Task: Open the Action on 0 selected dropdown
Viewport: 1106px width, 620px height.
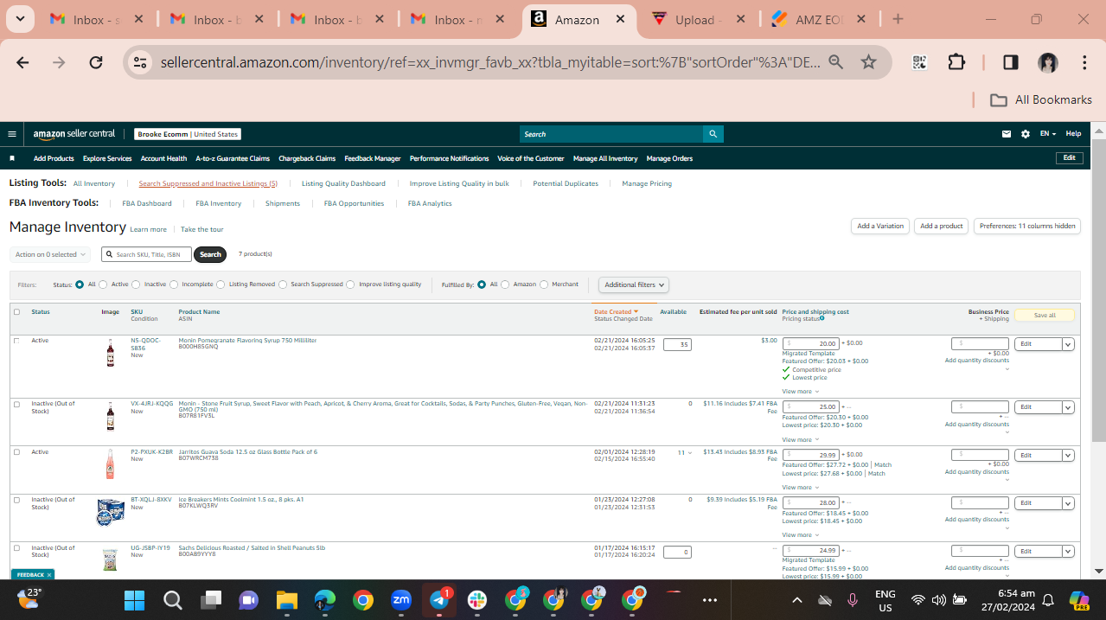Action: click(x=50, y=254)
